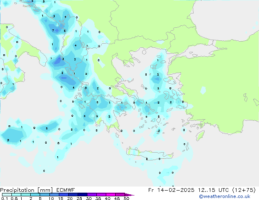Pick the 45–50 mm magenta legend swatch

[120, 195]
